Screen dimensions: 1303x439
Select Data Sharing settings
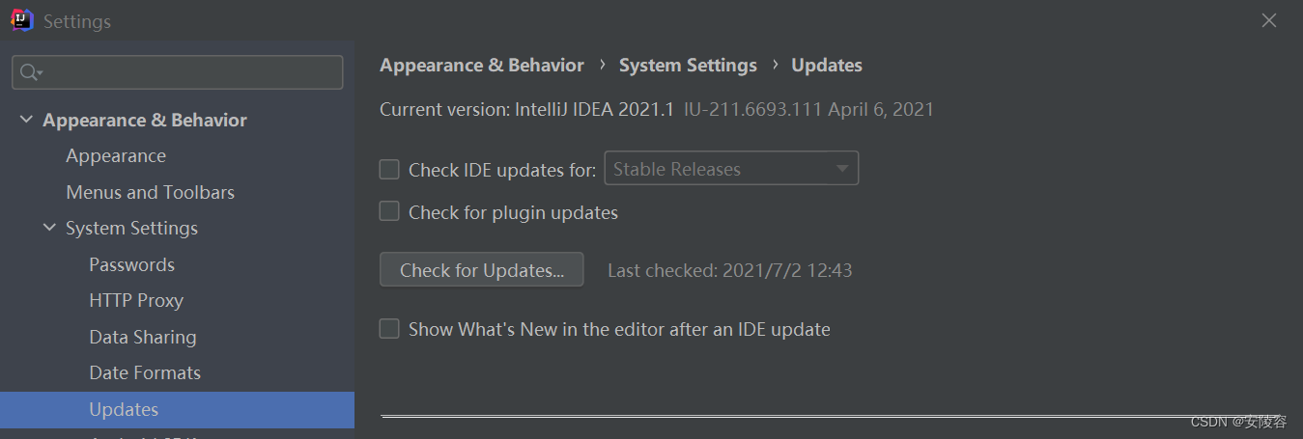coord(142,337)
